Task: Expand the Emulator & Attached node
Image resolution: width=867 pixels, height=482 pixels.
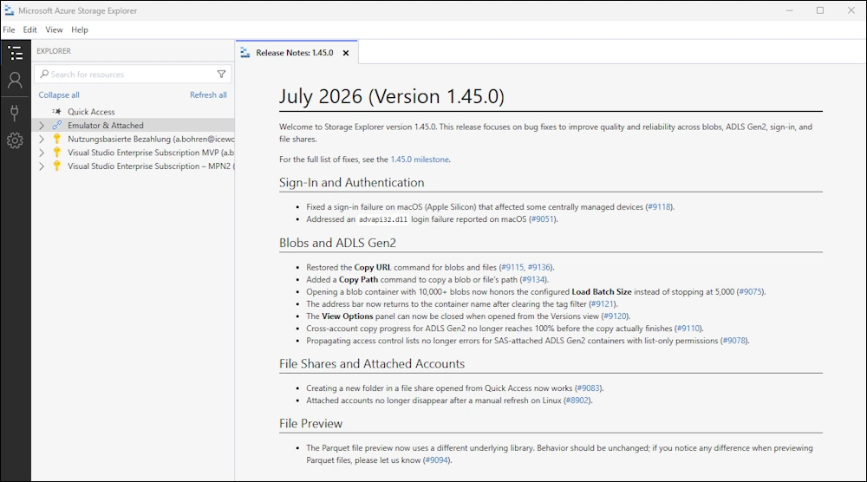Action: tap(42, 126)
